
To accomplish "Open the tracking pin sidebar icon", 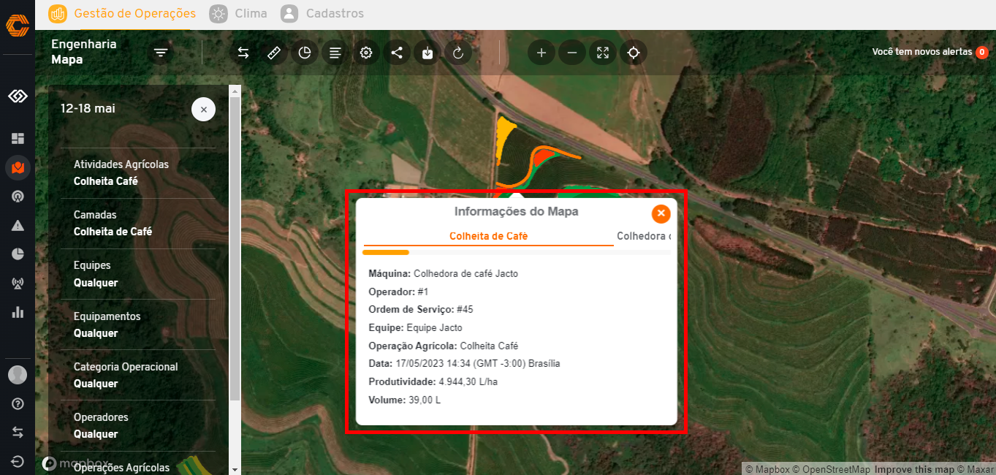I will point(18,196).
